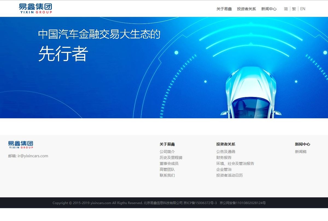Click footer heading 关于易鑫
The height and width of the screenshot is (221, 328).
point(167,144)
